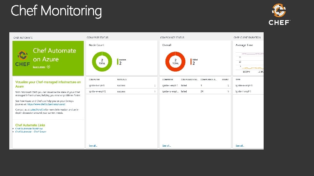Click the Chef Automate Links heading
Image resolution: width=314 pixels, height=176 pixels.
(30, 125)
